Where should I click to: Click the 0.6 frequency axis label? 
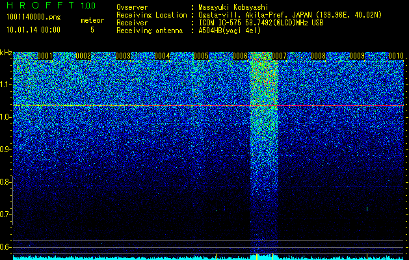6,247
